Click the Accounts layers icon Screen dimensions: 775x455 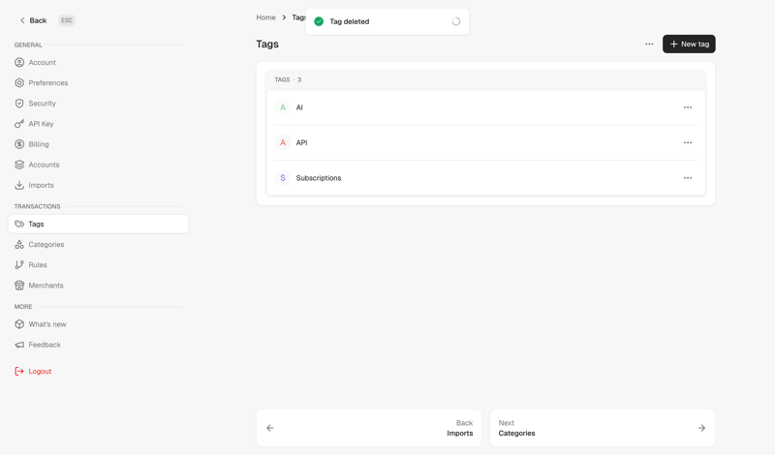(x=19, y=165)
